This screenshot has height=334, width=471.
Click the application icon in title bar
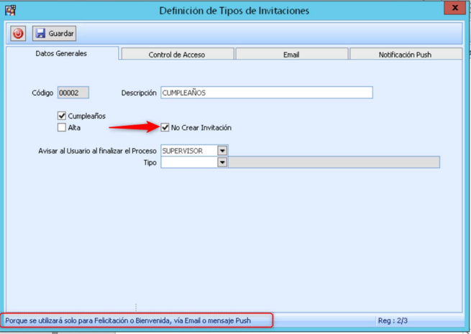tap(10, 10)
